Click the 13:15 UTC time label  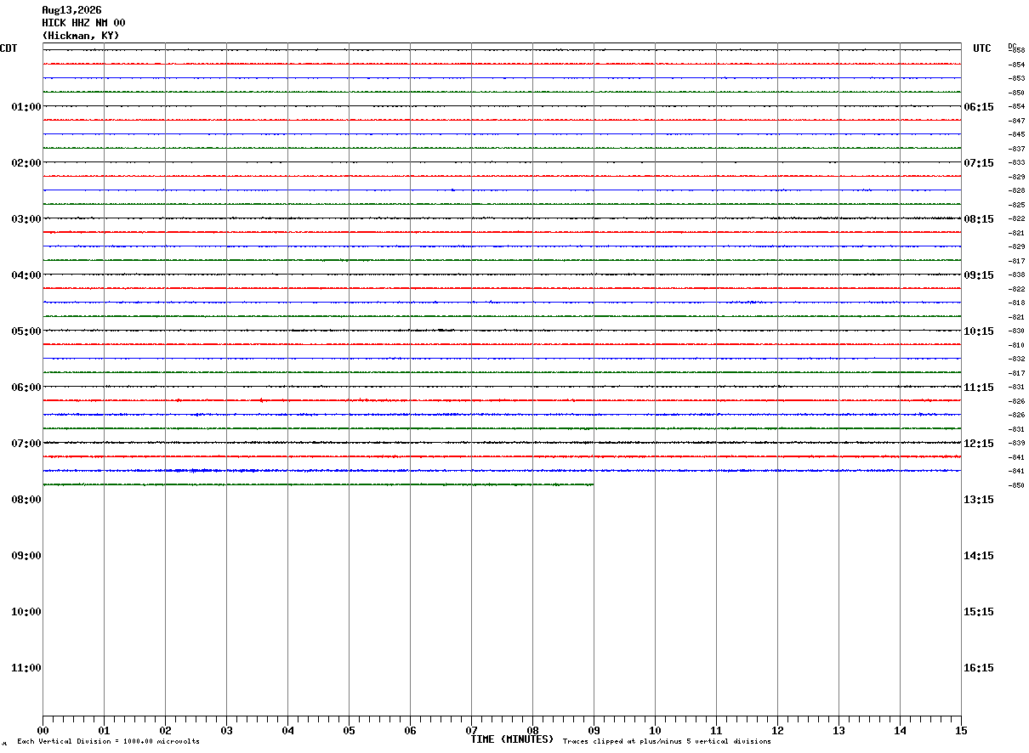[978, 500]
